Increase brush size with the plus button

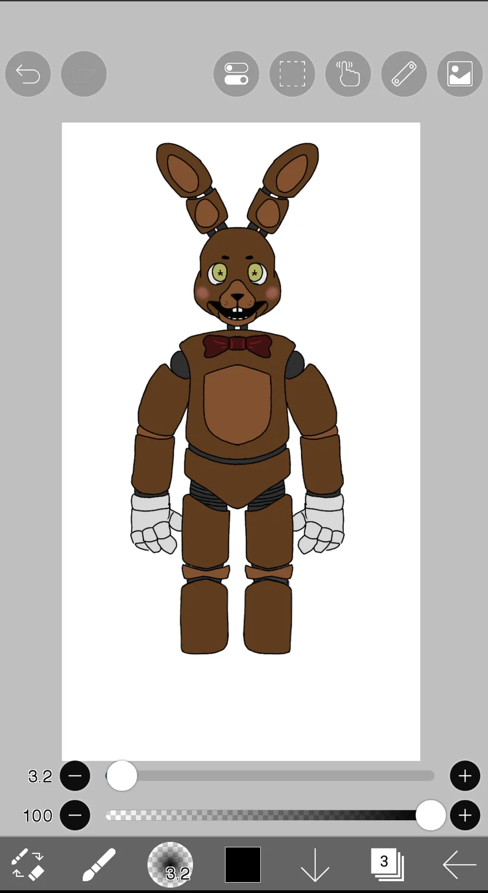click(465, 776)
